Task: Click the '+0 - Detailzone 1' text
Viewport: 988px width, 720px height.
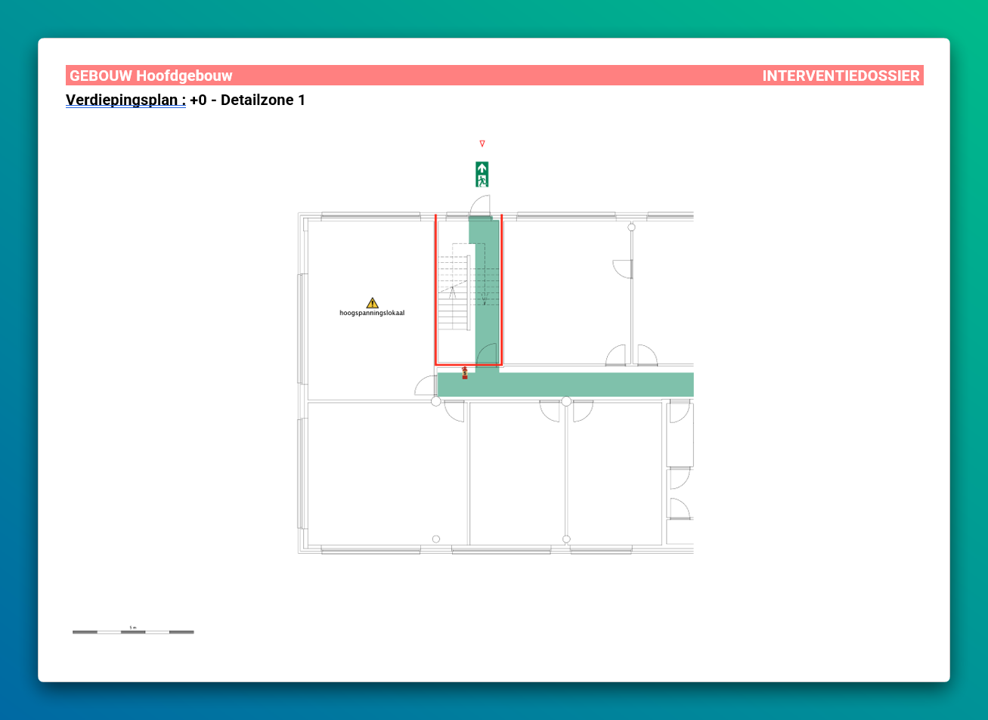Action: click(248, 100)
